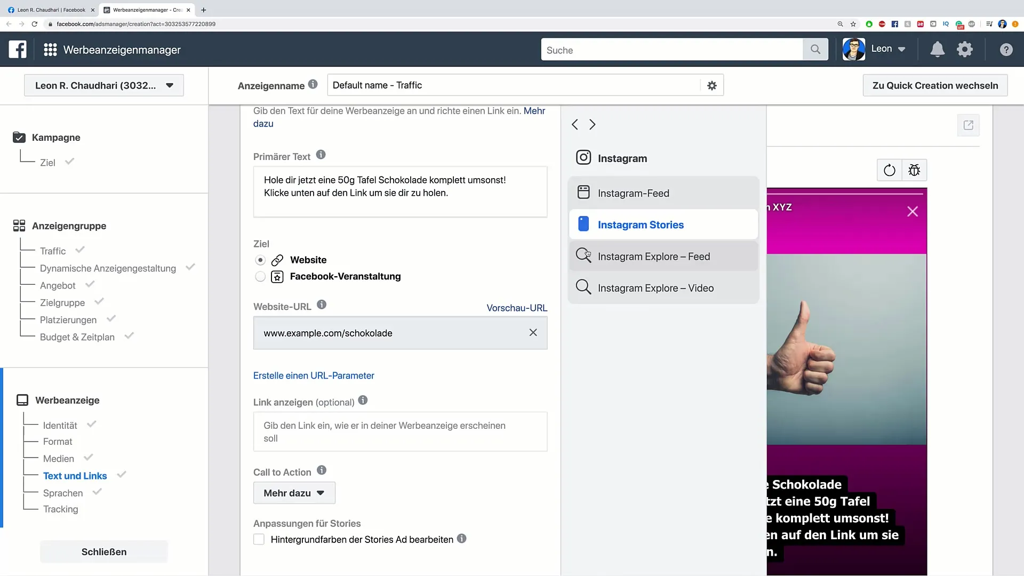Go to next preview placement arrow
The image size is (1024, 576).
592,124
